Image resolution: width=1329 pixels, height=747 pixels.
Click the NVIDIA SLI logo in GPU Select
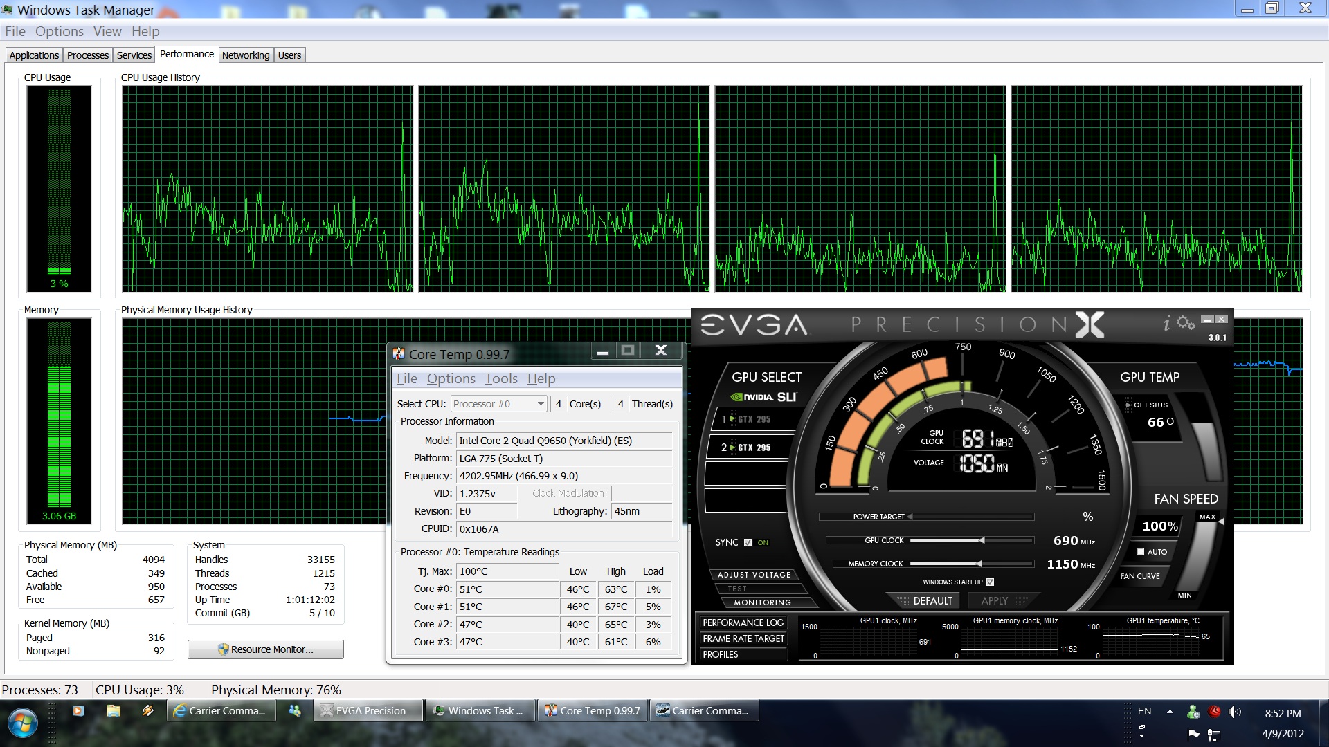point(764,397)
